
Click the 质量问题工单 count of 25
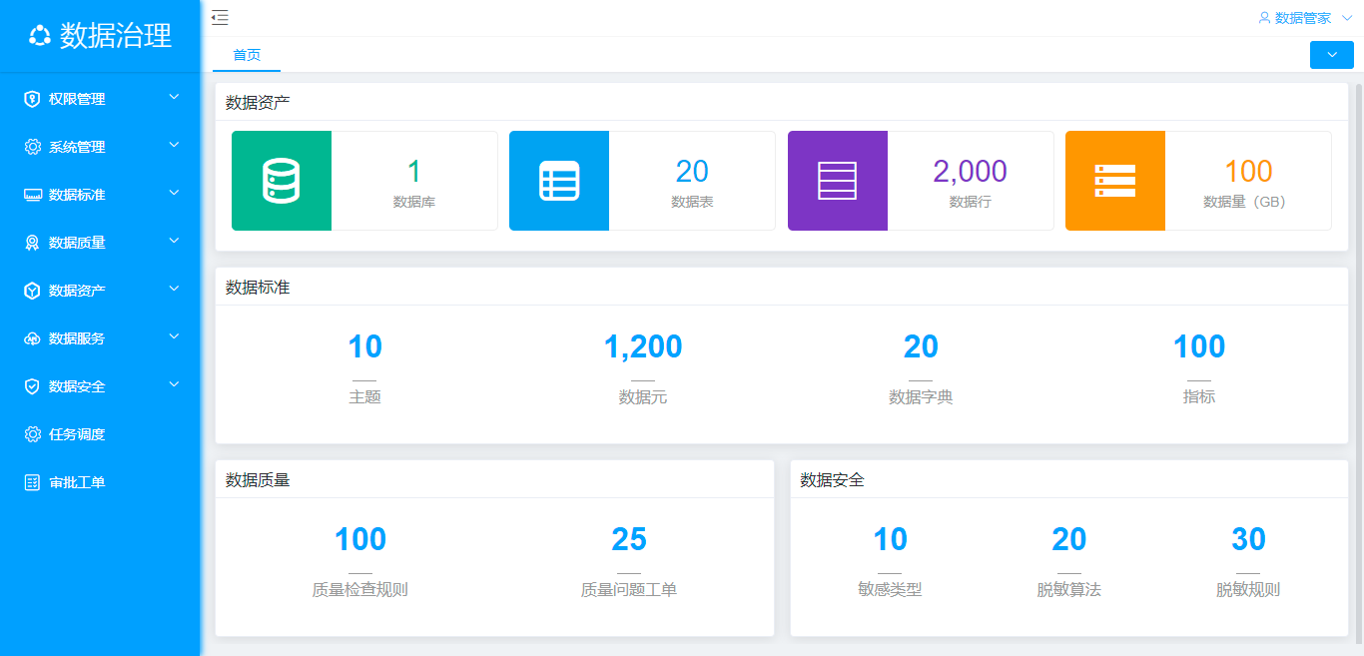click(x=629, y=539)
